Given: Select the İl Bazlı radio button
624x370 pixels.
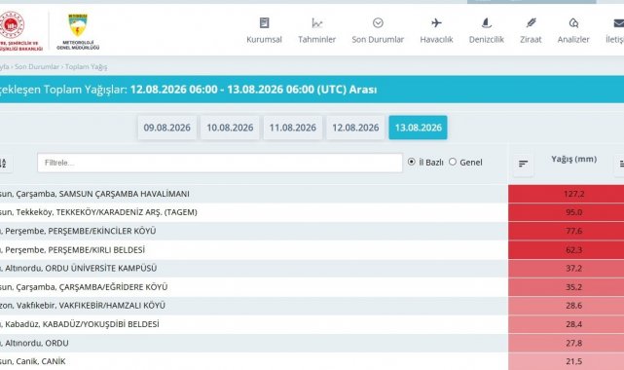Looking at the screenshot, I should 412,162.
